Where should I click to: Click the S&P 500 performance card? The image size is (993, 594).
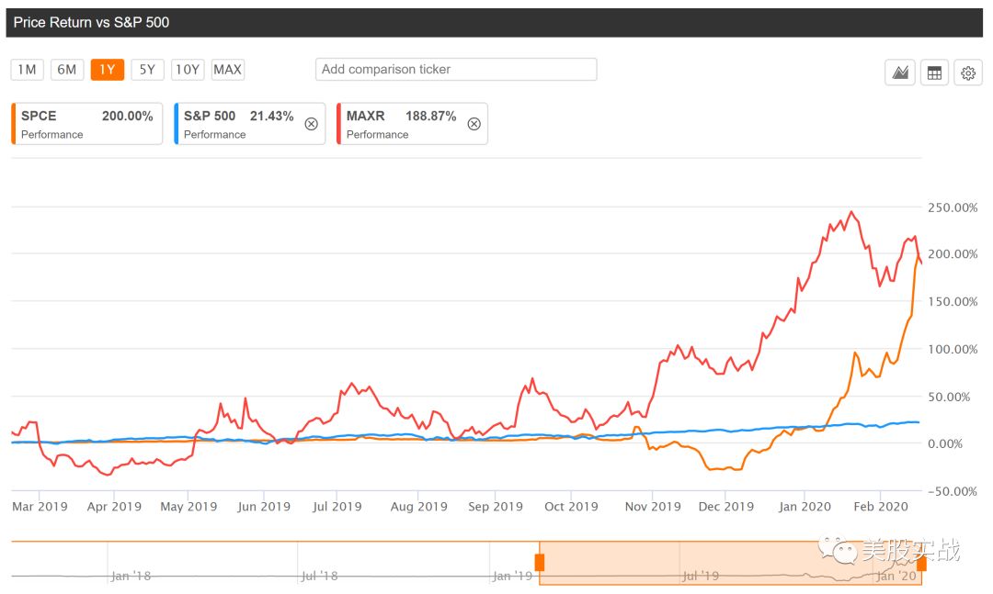point(249,124)
